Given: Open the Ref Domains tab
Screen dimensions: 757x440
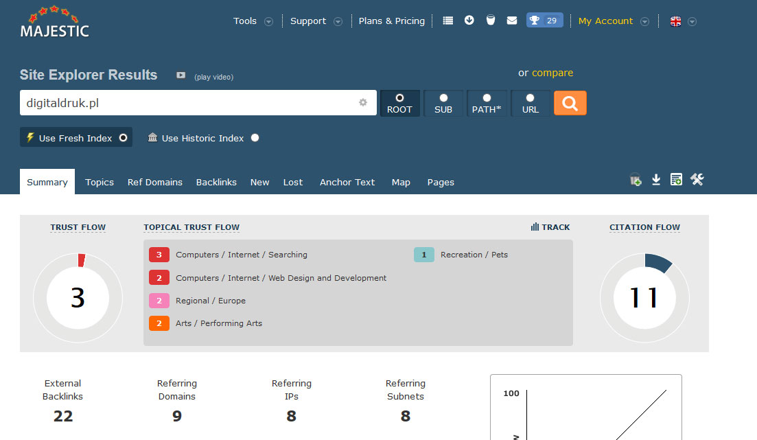Looking at the screenshot, I should pyautogui.click(x=155, y=182).
